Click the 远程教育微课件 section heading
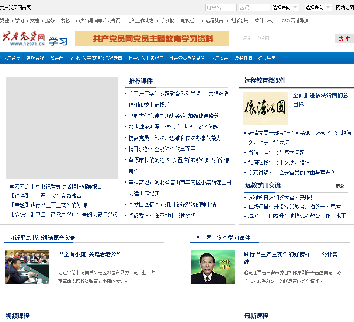Image resolution: width=354 pixels, height=322 pixels. [x=265, y=80]
